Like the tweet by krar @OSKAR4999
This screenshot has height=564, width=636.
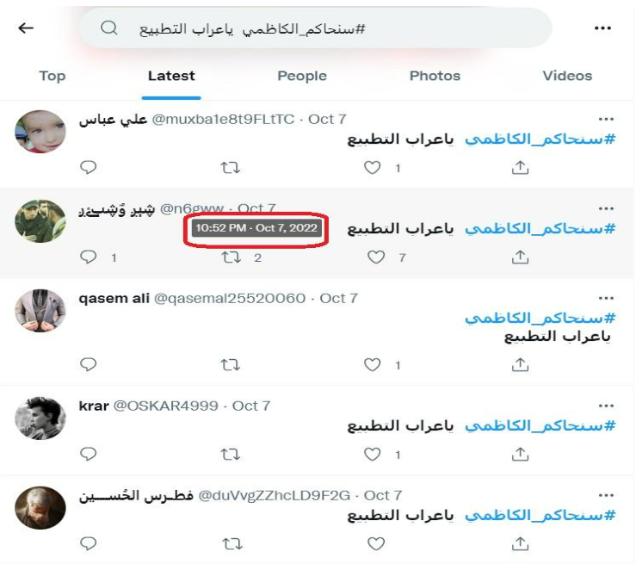tap(373, 454)
